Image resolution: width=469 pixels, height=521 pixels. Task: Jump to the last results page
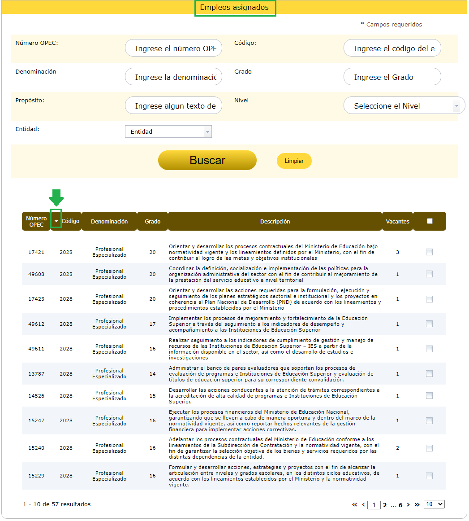click(417, 505)
